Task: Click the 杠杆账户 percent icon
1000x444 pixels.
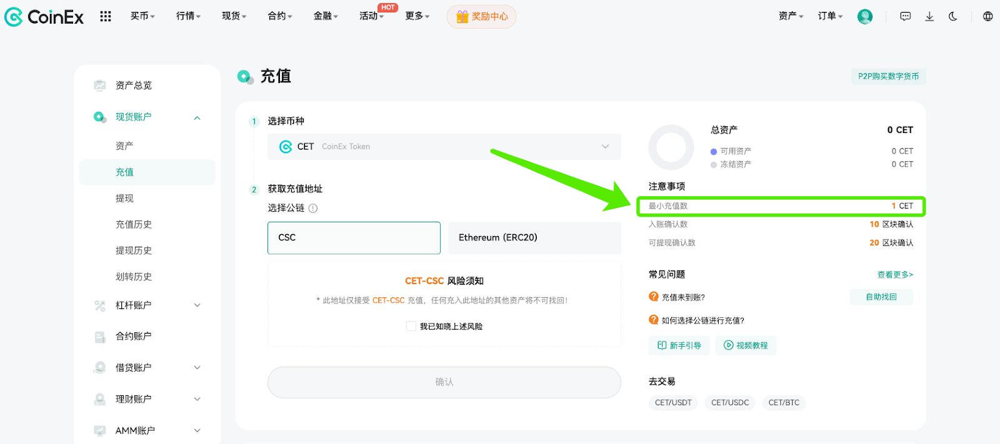Action: click(x=99, y=305)
